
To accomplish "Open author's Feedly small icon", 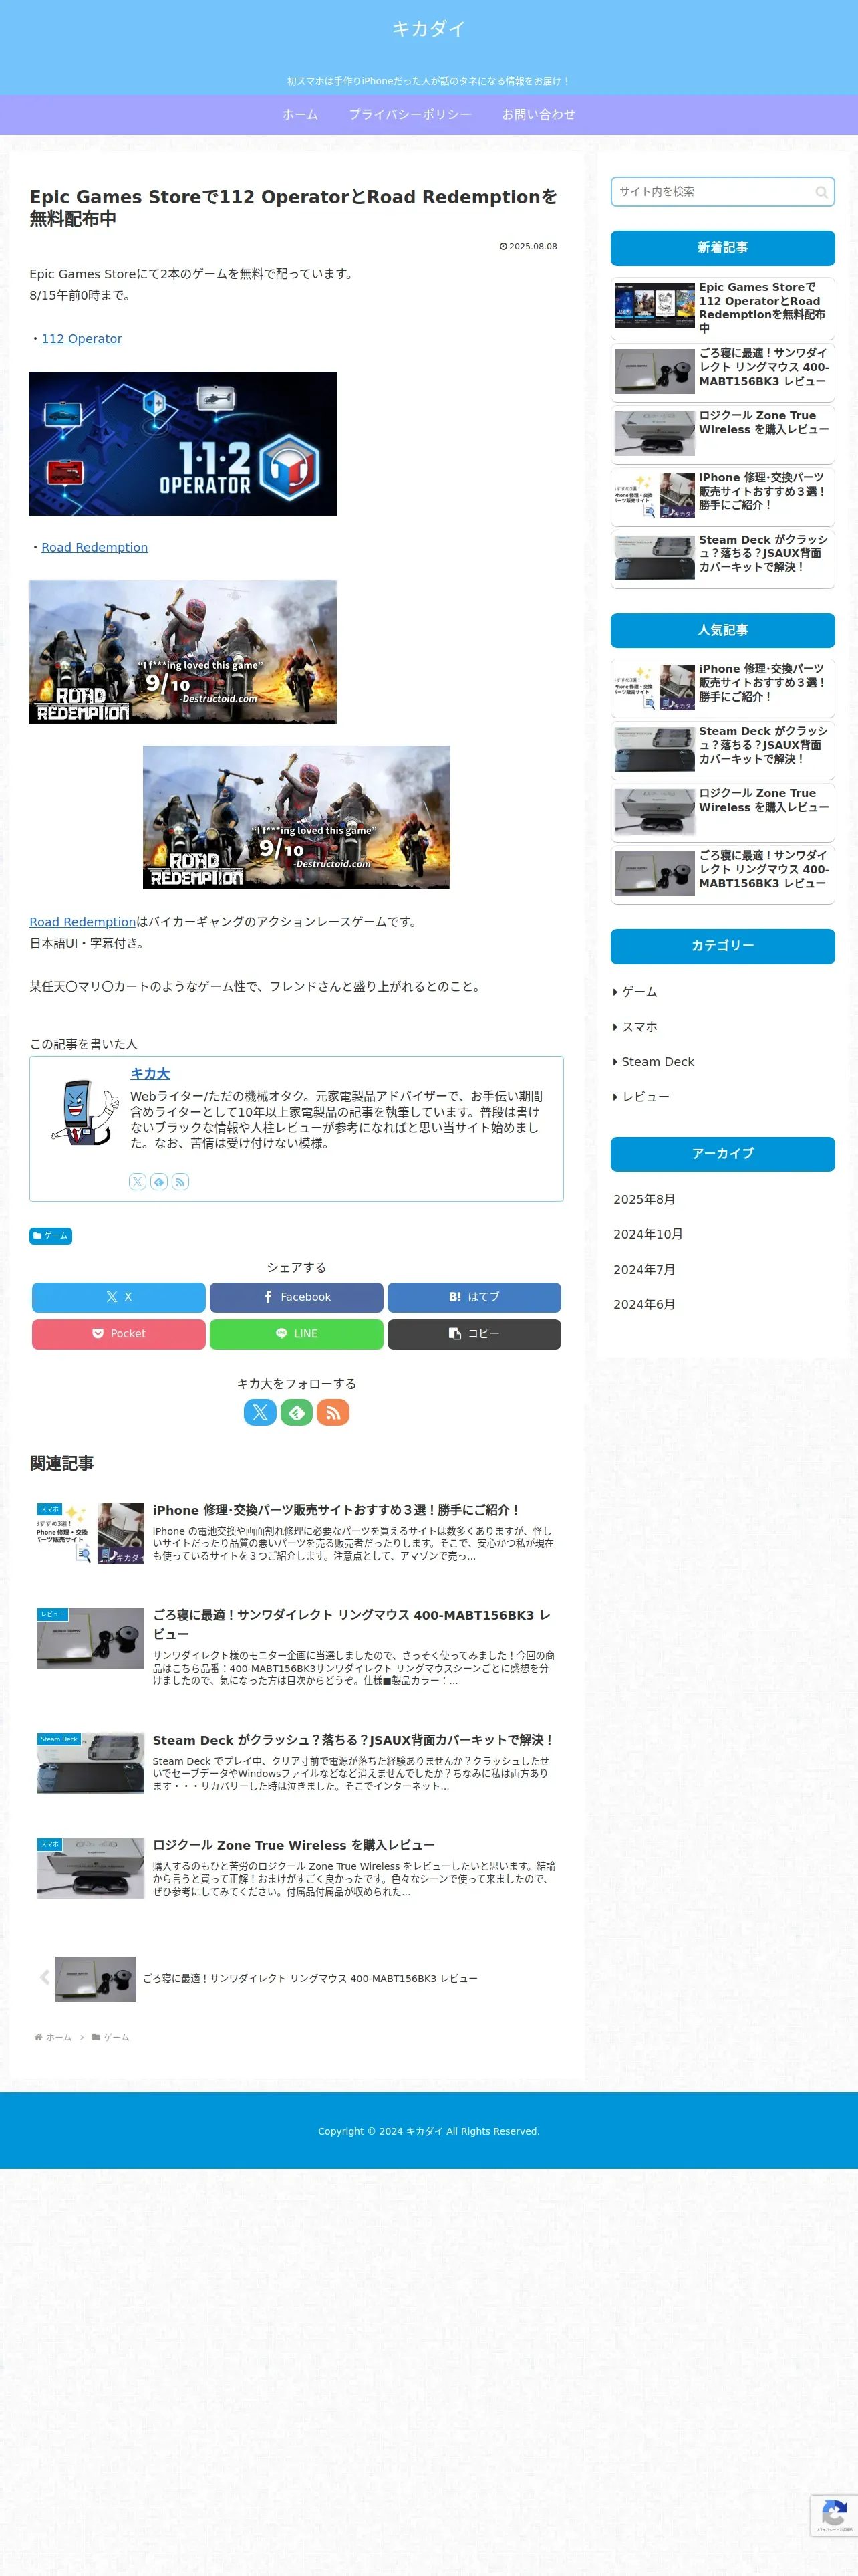I will click(159, 1181).
